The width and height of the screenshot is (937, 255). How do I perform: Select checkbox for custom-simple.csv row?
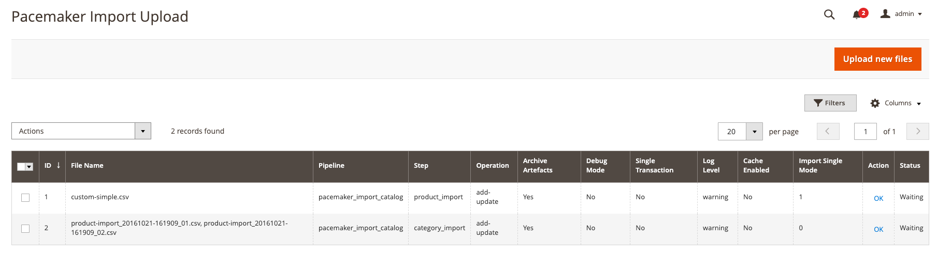click(x=25, y=198)
